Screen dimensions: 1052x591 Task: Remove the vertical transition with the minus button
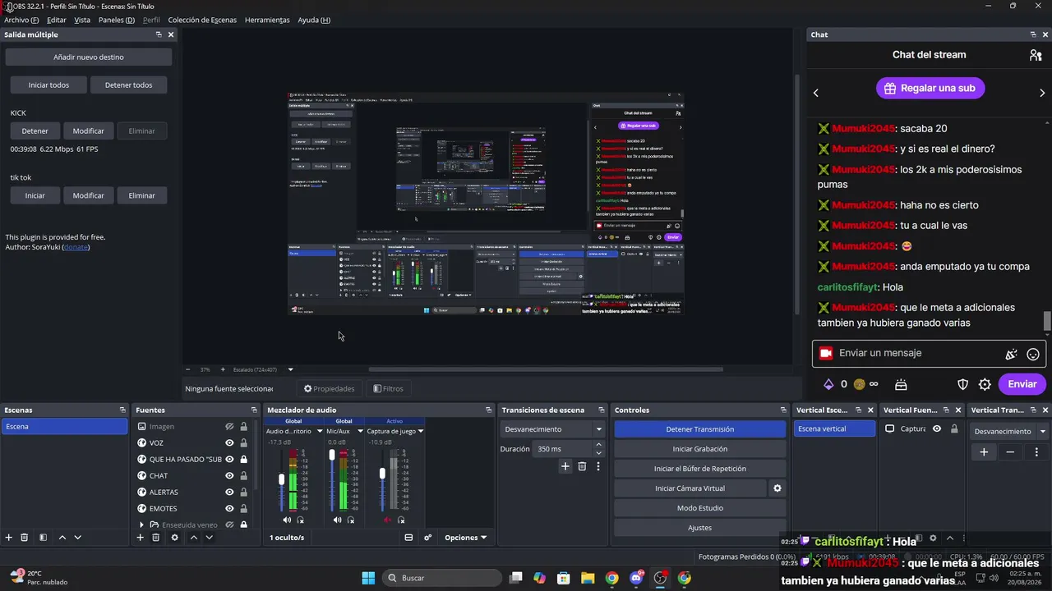tap(1010, 452)
